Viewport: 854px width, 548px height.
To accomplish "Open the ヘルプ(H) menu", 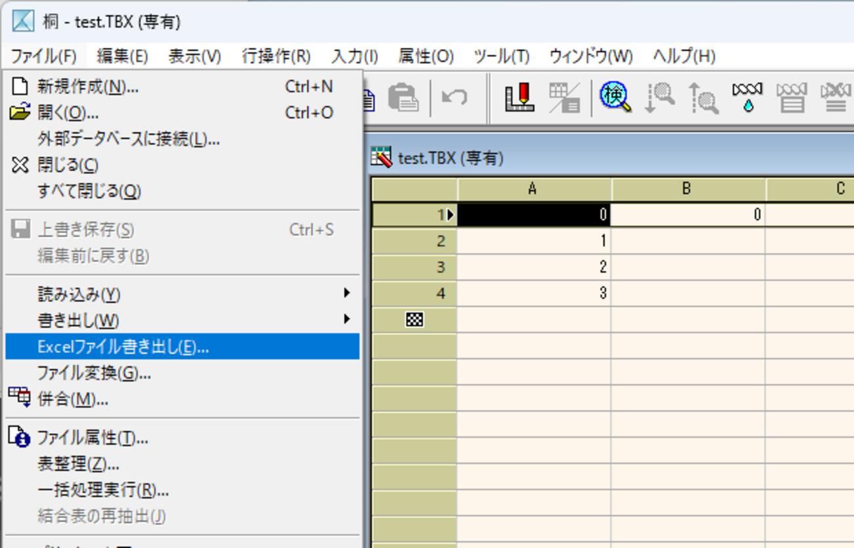I will click(x=684, y=56).
